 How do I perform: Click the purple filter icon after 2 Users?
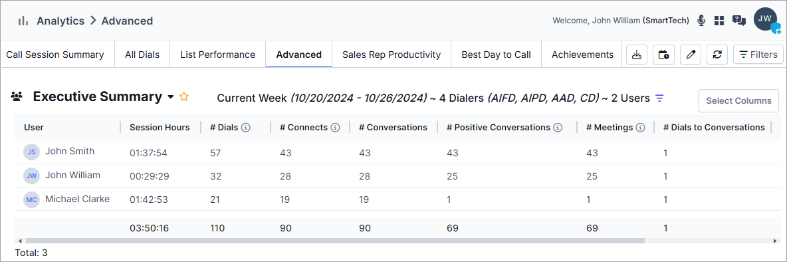tap(659, 98)
